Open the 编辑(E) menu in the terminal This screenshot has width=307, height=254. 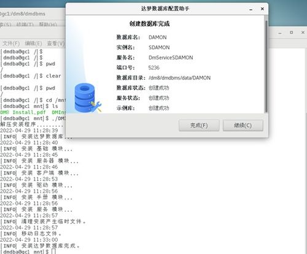[x=33, y=44]
